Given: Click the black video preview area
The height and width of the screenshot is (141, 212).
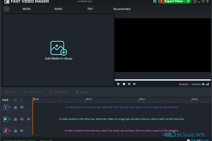Looking at the screenshot, I should pyautogui.click(x=163, y=45).
